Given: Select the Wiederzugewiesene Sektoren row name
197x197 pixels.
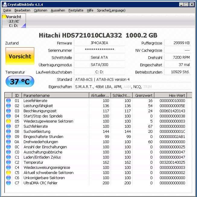Looking at the screenshot, I should click(x=48, y=121).
